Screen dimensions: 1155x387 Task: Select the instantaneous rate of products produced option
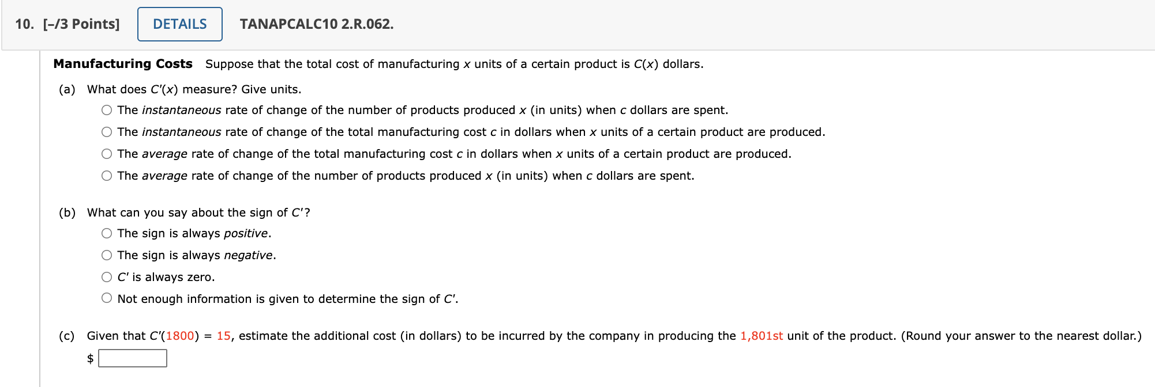[107, 109]
